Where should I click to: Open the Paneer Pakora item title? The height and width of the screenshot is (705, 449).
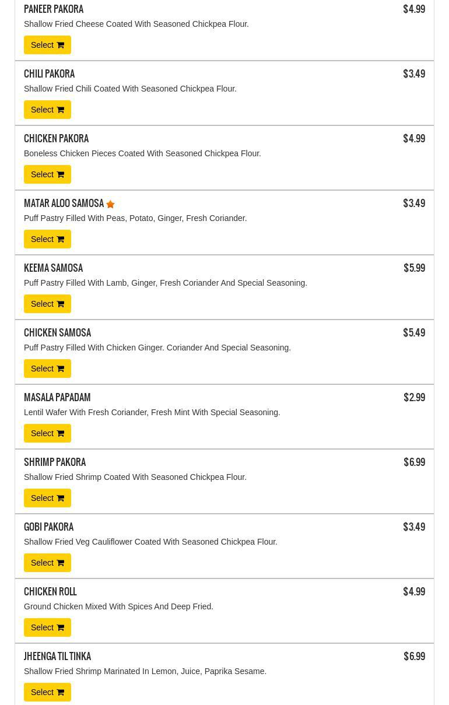pos(54,9)
